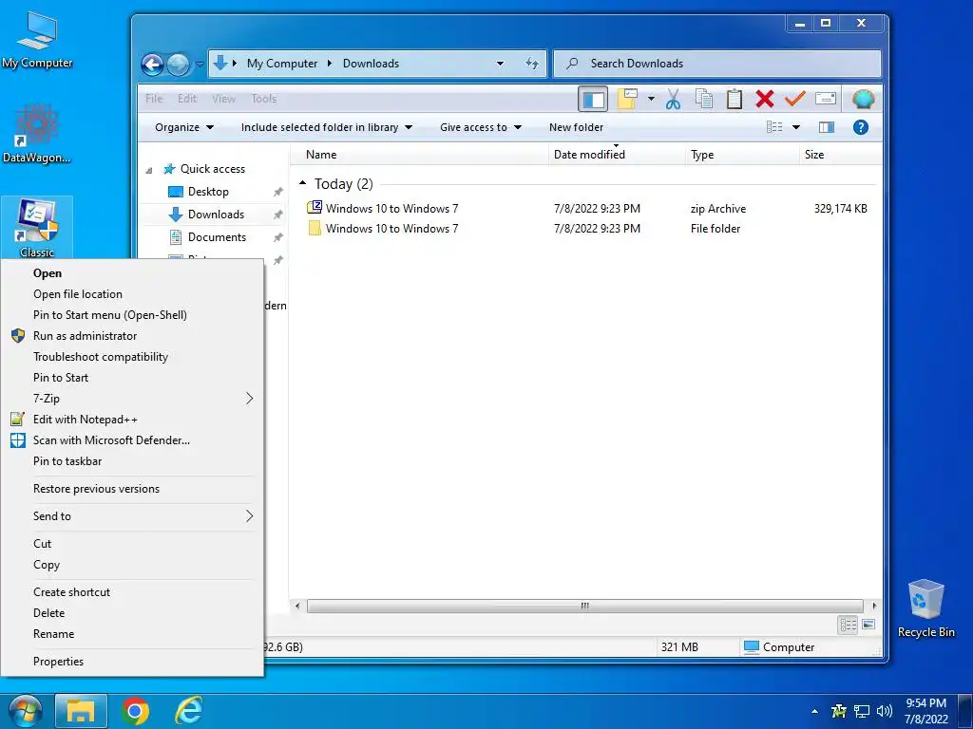The height and width of the screenshot is (729, 973).
Task: Choose Edit with Notepad++
Action: (x=132, y=420)
